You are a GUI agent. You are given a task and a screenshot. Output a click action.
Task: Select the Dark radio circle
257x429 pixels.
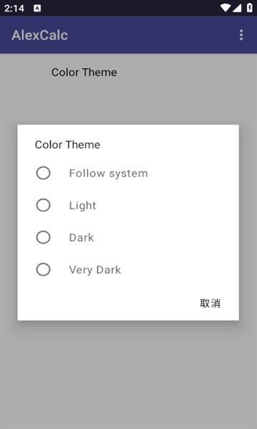click(43, 237)
